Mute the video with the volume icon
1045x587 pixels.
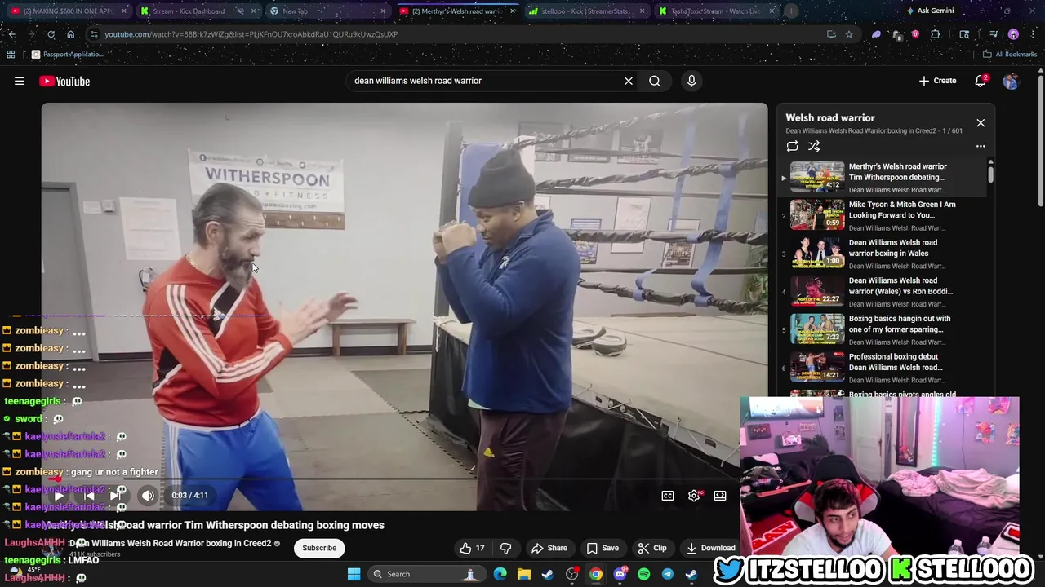click(x=148, y=495)
